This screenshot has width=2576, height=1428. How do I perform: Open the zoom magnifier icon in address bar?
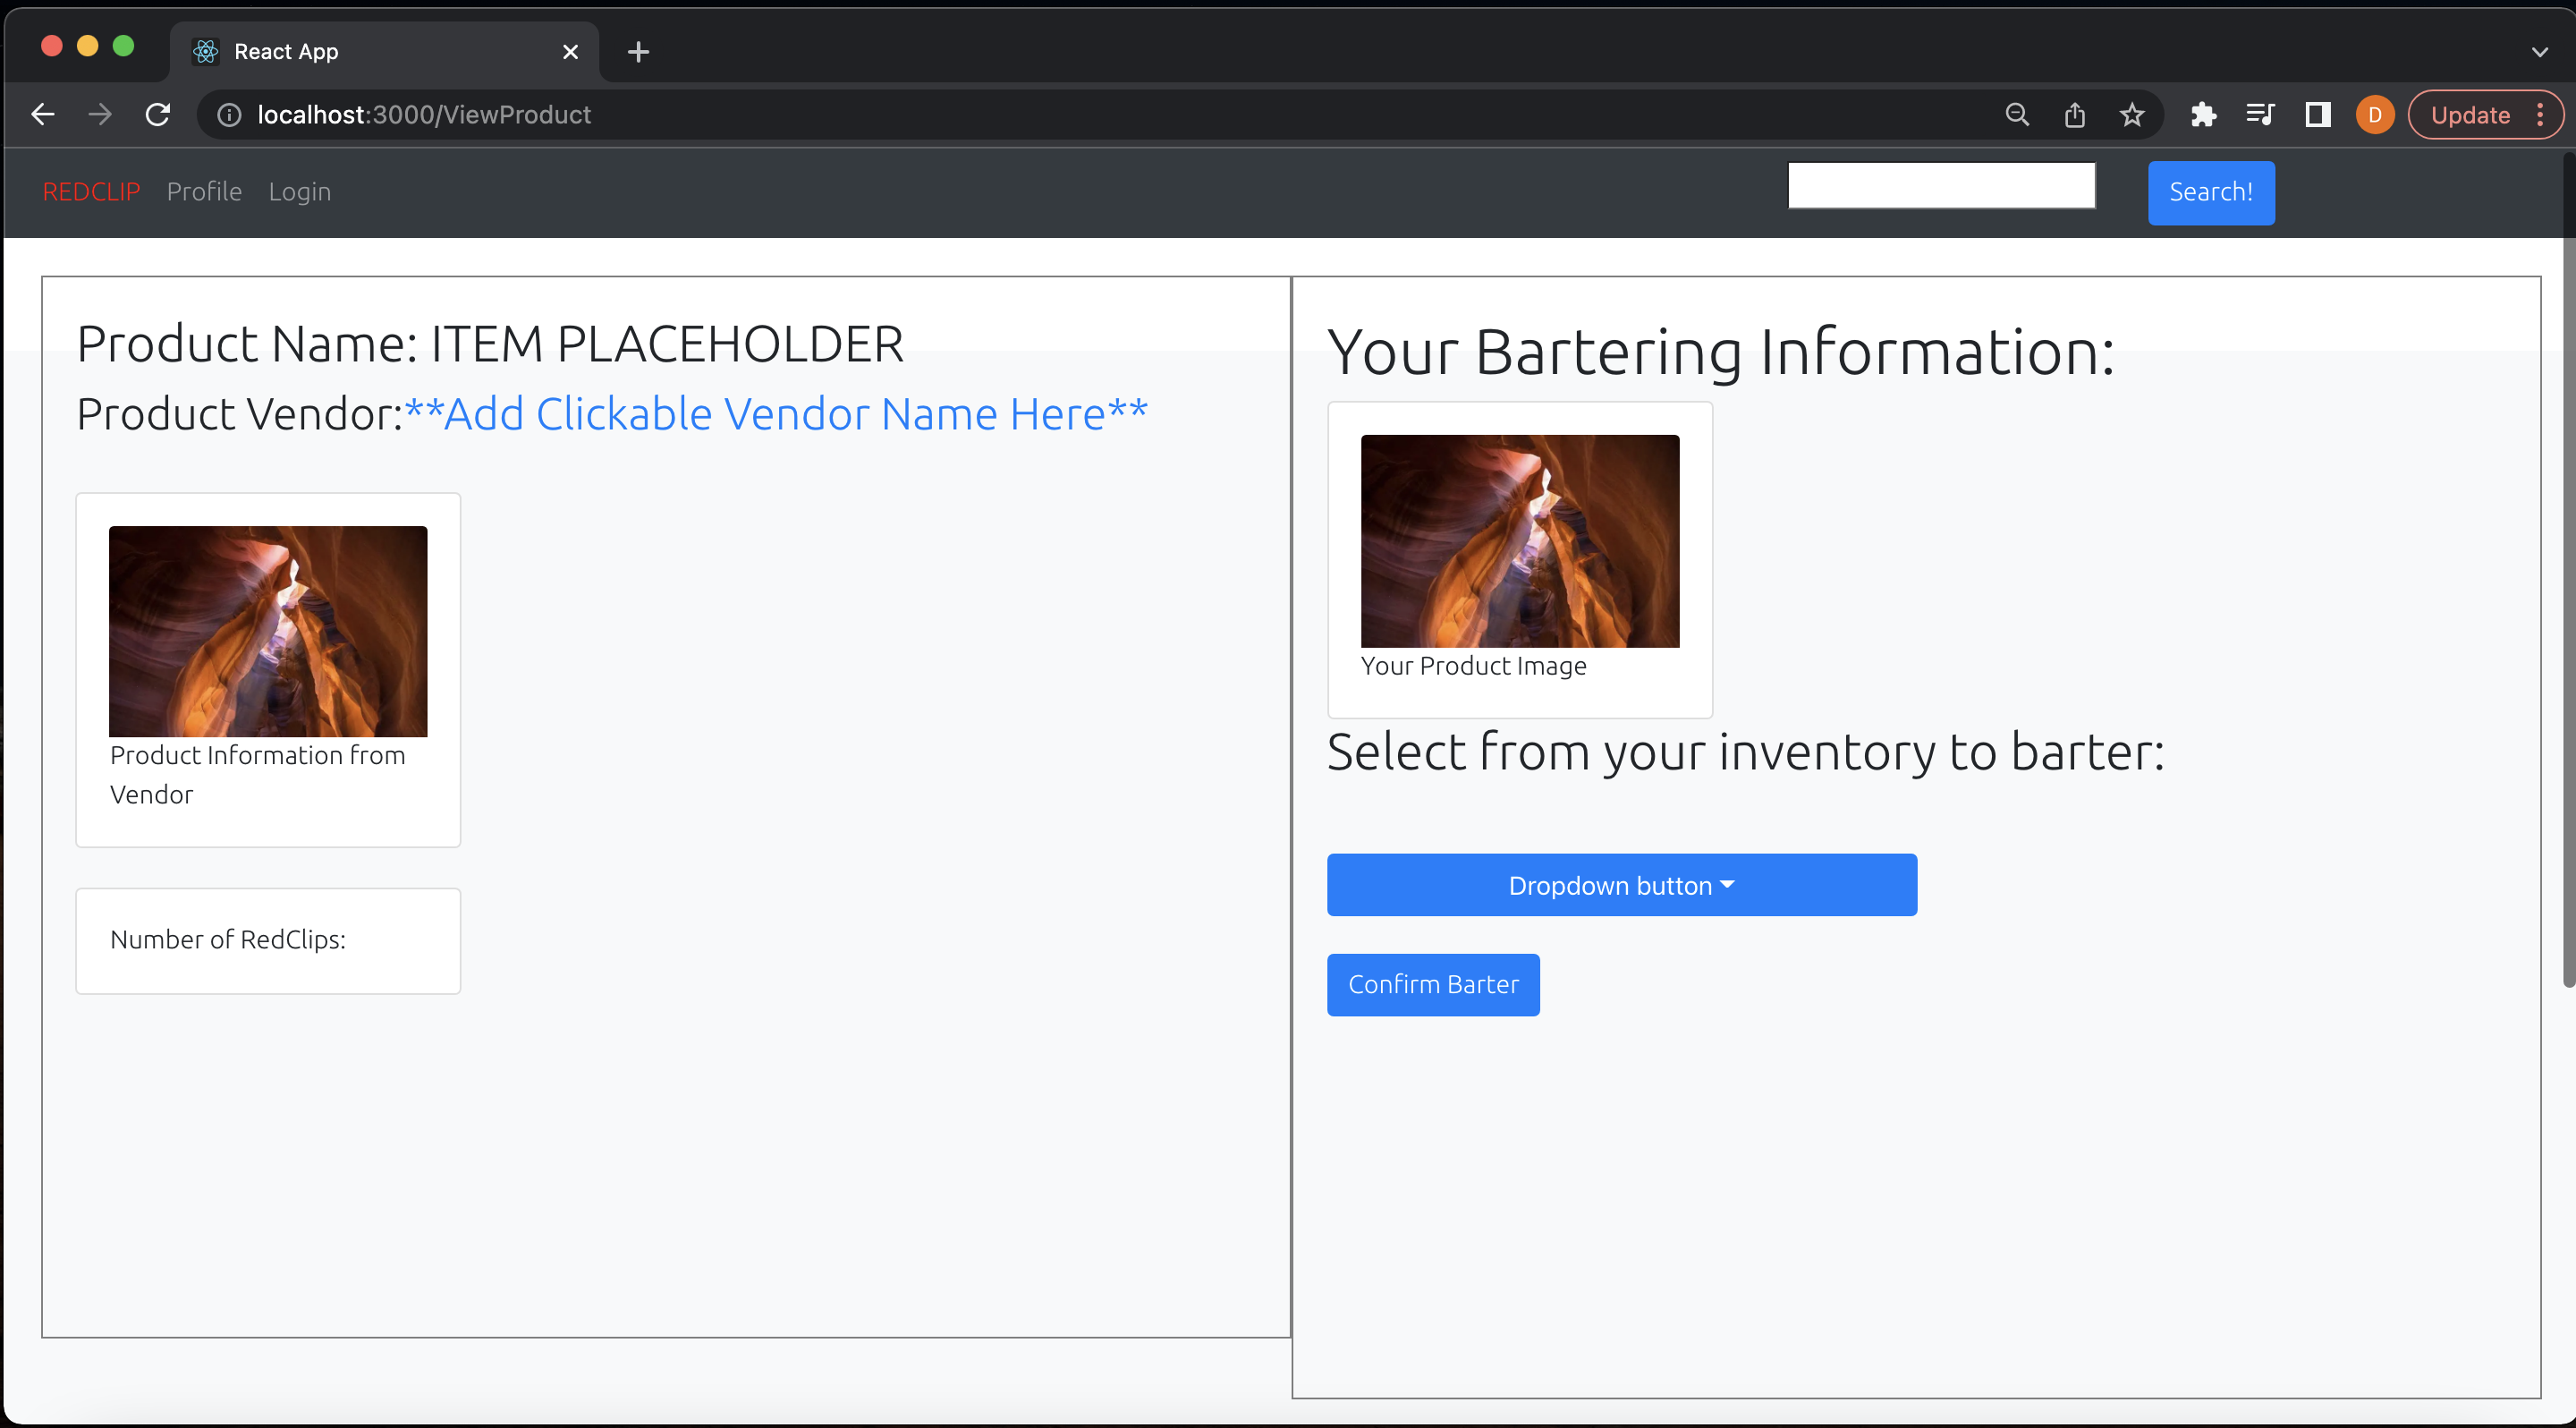[x=2017, y=115]
